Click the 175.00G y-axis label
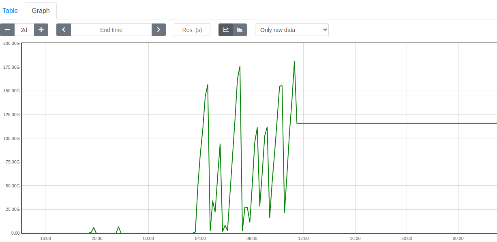 point(11,67)
